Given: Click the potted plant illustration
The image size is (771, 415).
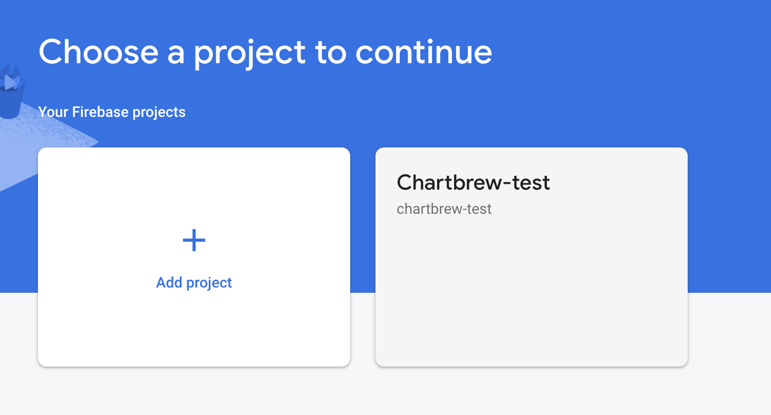Looking at the screenshot, I should click(x=12, y=91).
